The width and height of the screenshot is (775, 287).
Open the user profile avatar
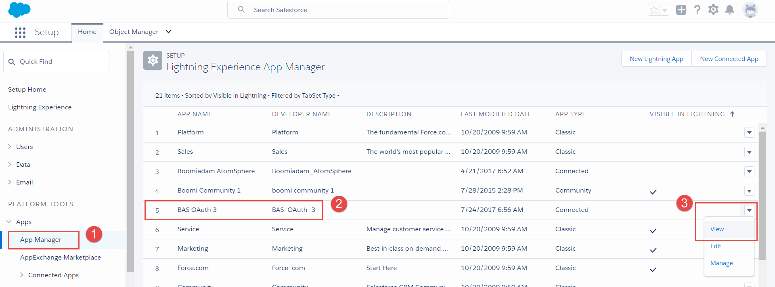point(750,10)
